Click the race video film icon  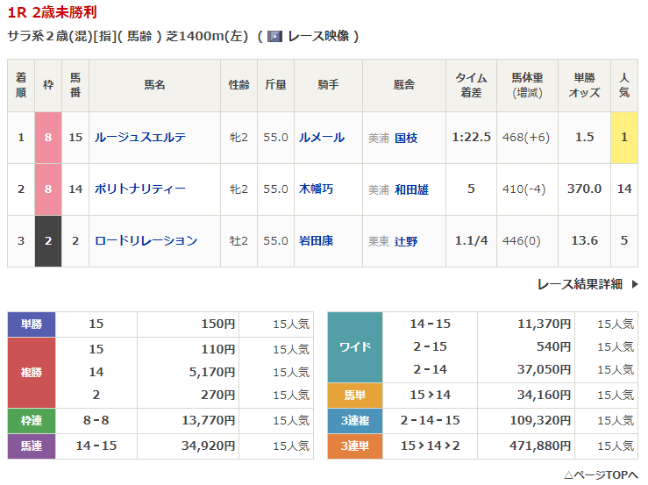pyautogui.click(x=274, y=36)
